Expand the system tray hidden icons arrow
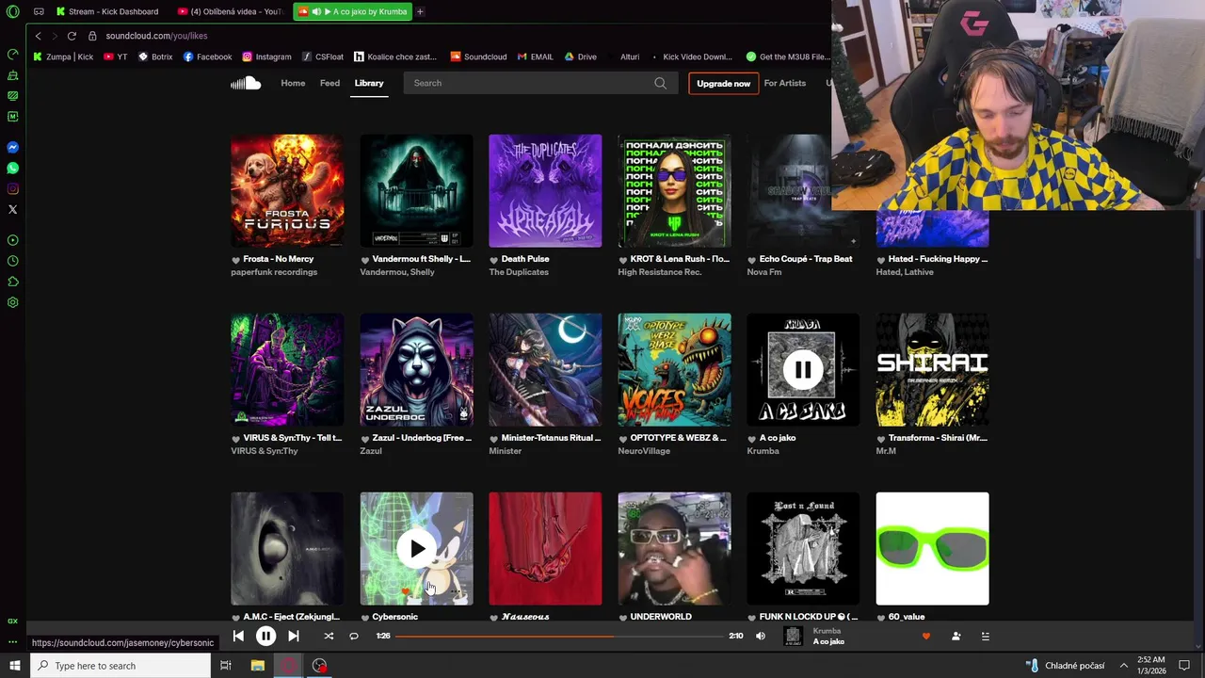Image resolution: width=1205 pixels, height=678 pixels. click(x=1123, y=666)
